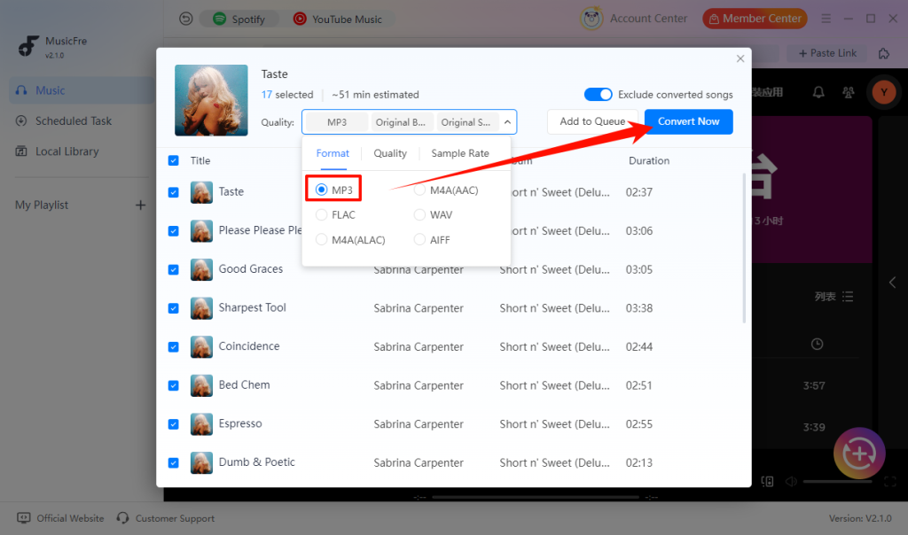
Task: Click the clock duration icon
Action: [817, 345]
